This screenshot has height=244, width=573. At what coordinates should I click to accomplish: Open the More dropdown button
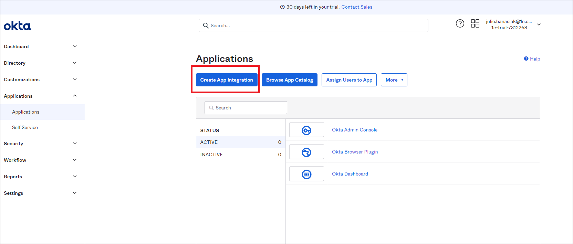tap(394, 80)
